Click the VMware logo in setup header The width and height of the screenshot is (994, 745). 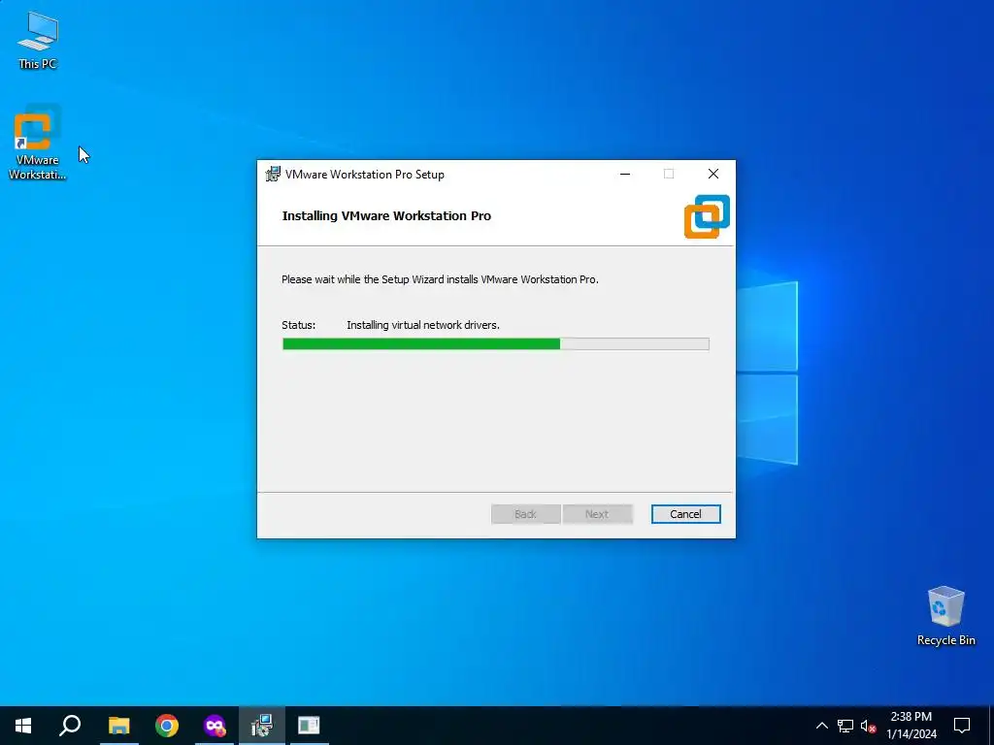point(707,216)
